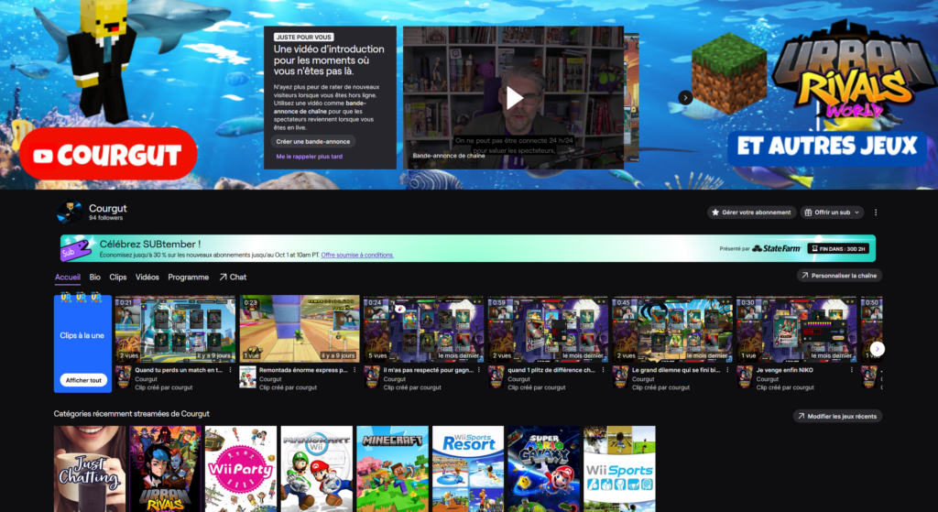This screenshot has width=938, height=512.
Task: Click Courgut name under Je venge enfin NIKO
Action: pyautogui.click(x=768, y=379)
